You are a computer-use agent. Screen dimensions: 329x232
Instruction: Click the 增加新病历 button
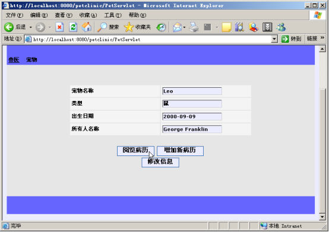180,151
